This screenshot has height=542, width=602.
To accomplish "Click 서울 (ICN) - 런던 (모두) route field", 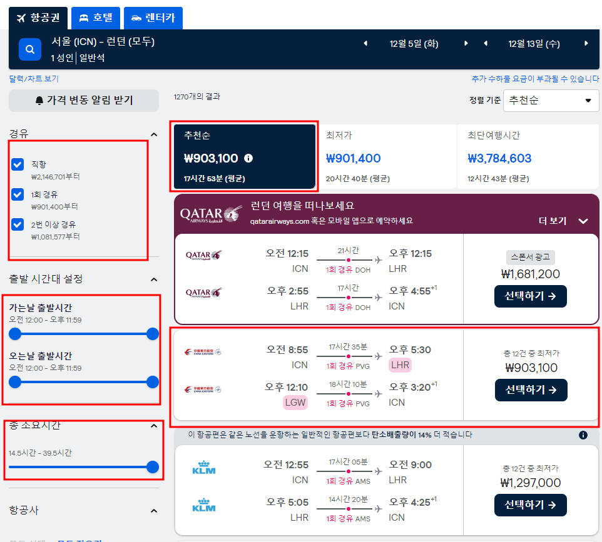I will 103,41.
